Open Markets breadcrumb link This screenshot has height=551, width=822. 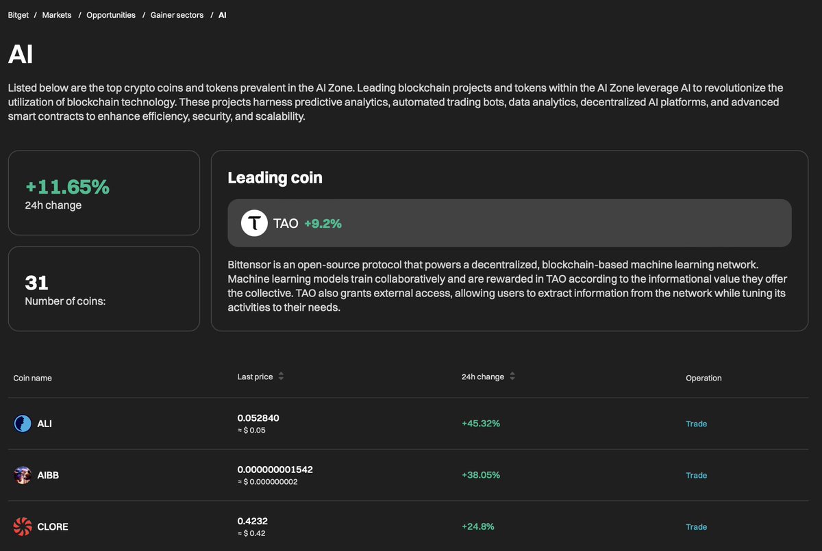(57, 15)
